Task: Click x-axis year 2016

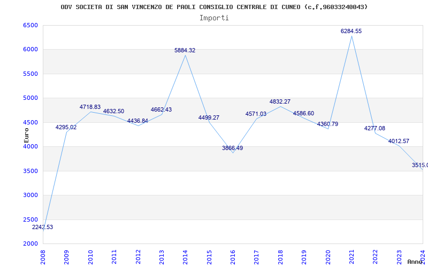Action: tap(233, 257)
